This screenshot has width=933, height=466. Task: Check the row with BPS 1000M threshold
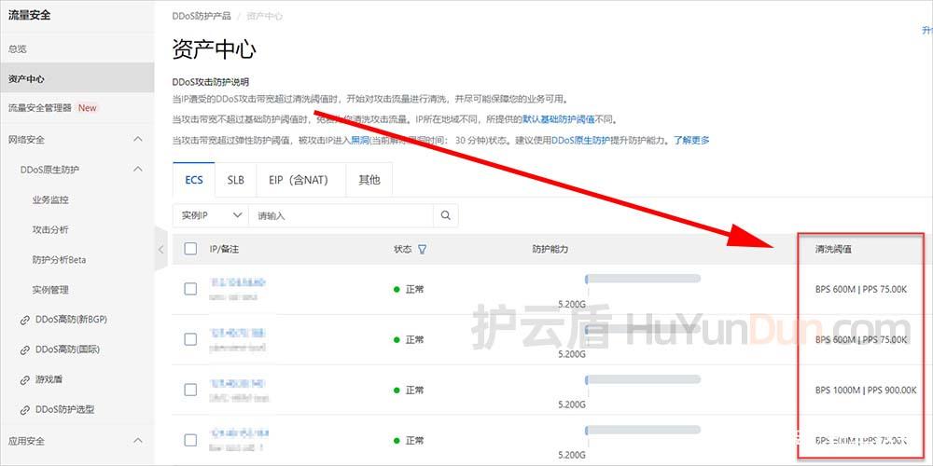coord(190,390)
